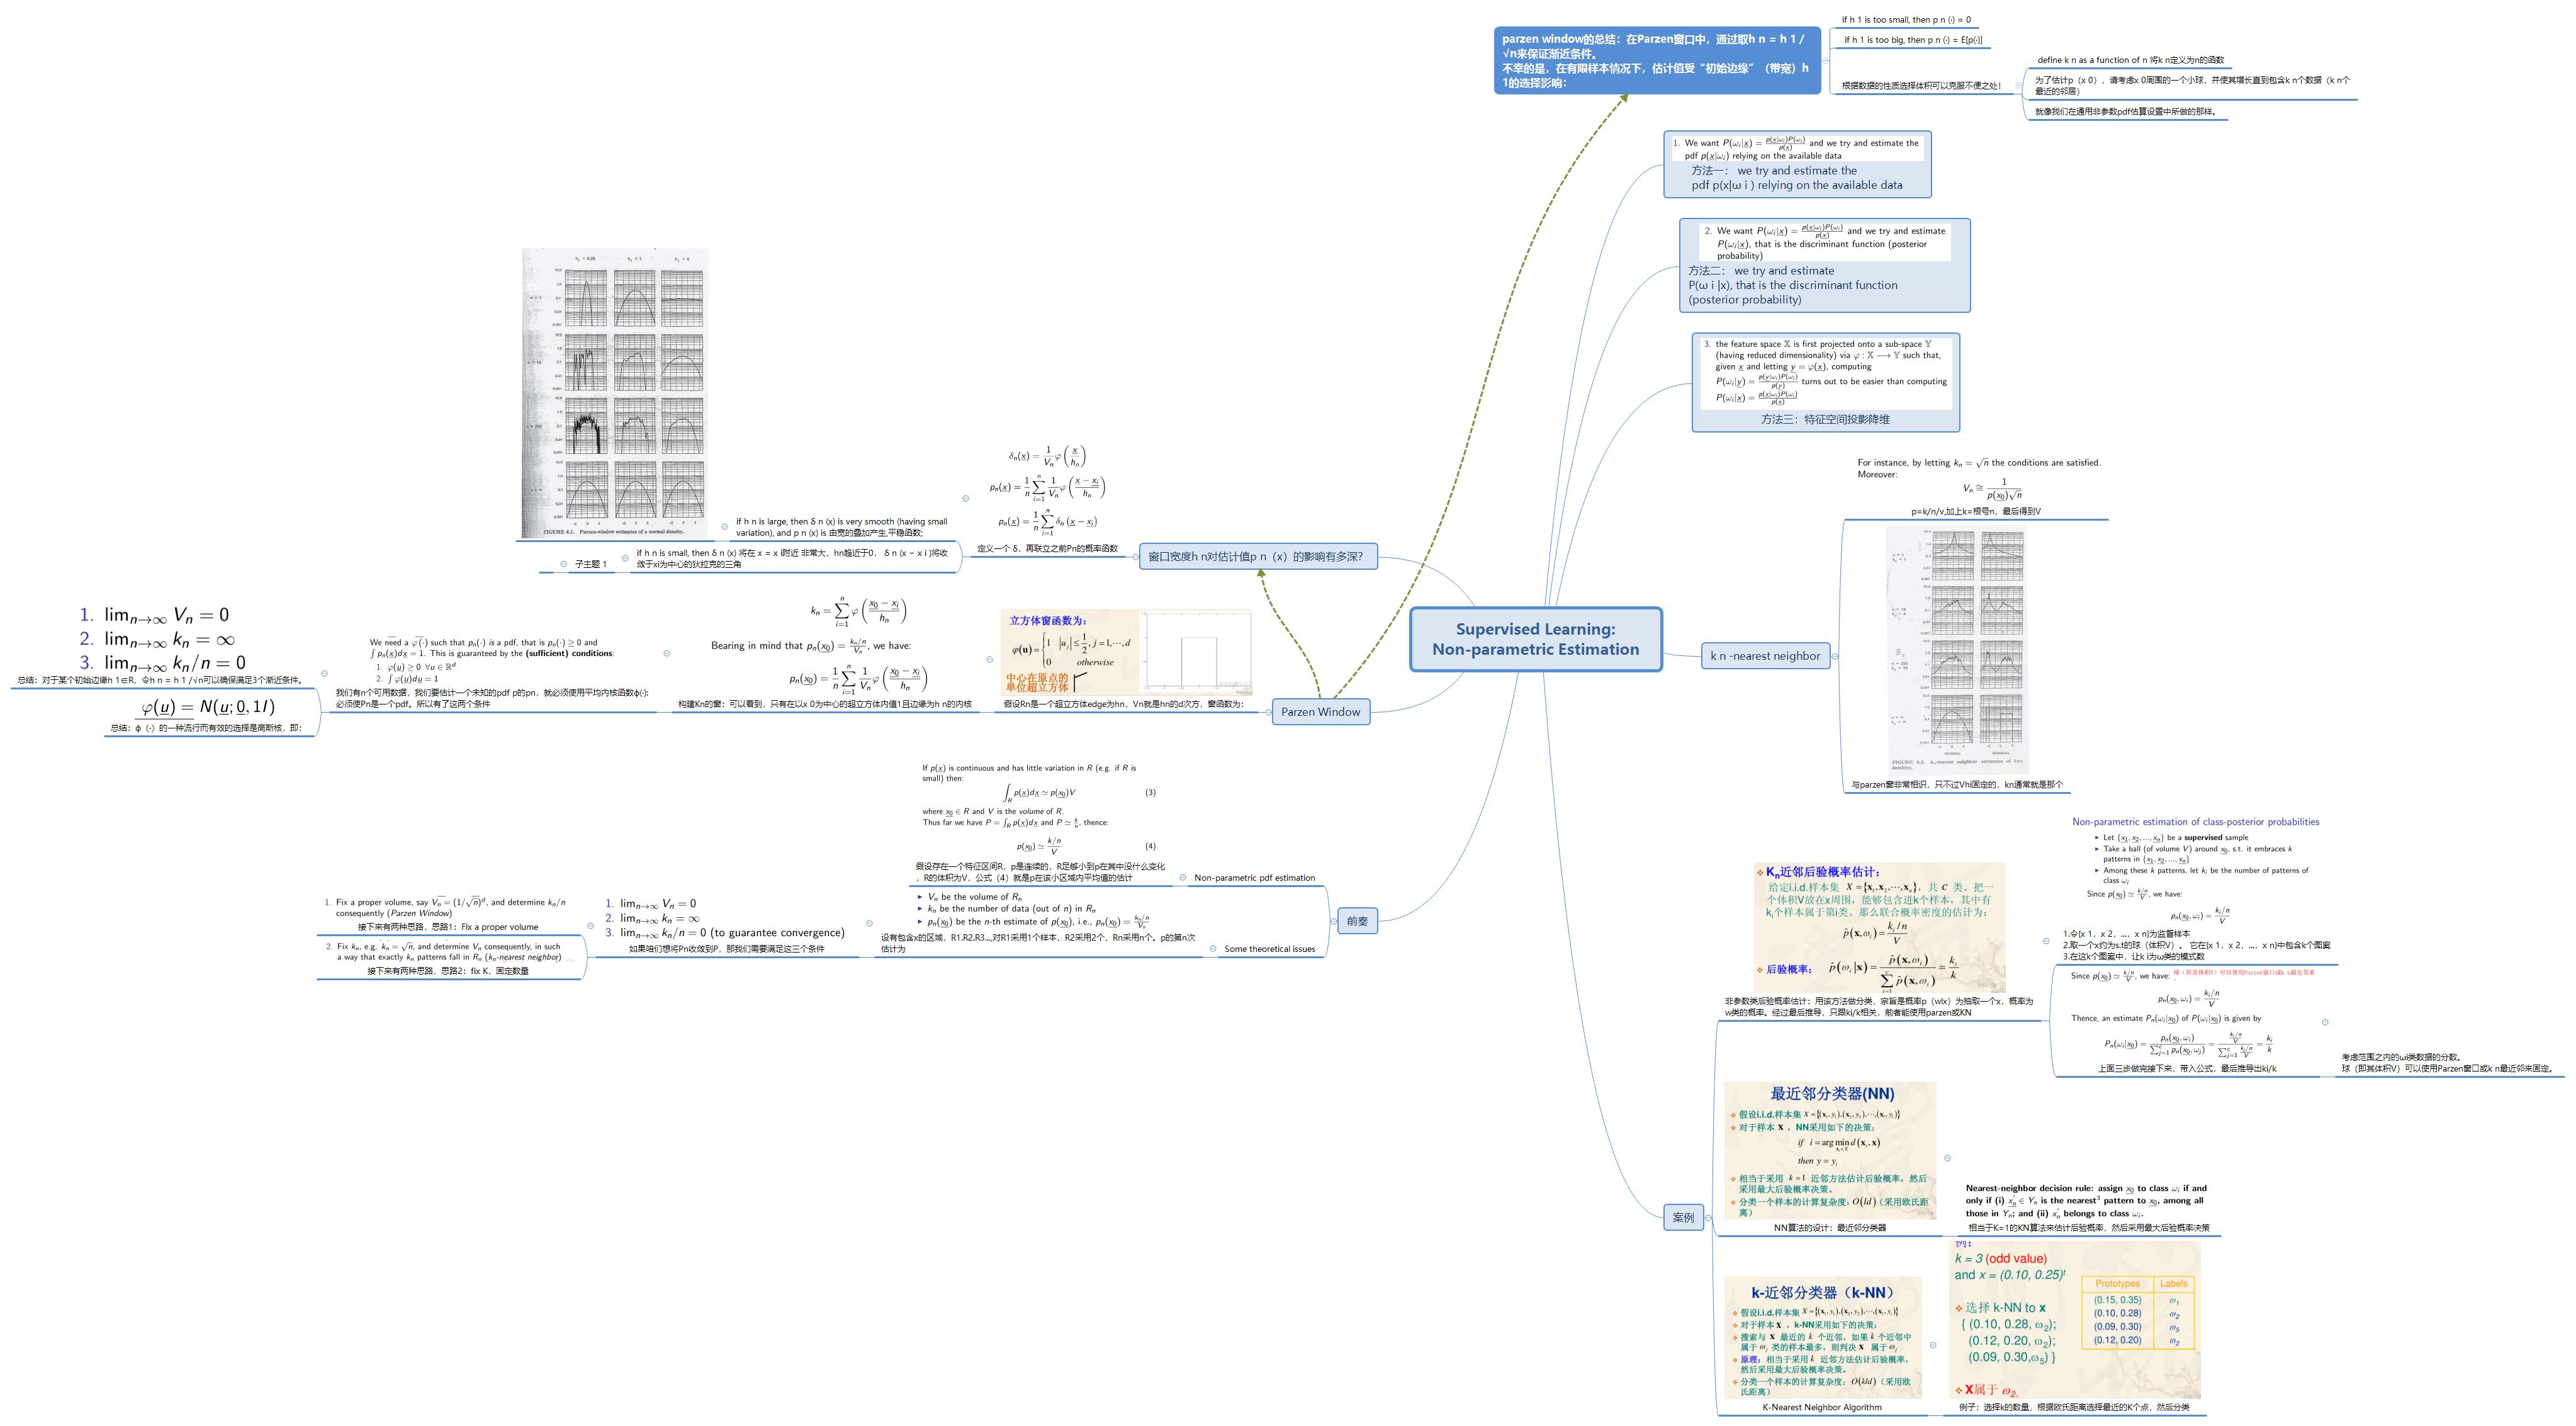2576x1426 pixels.
Task: Open the 最近邻分类器(NN) slide image
Action: pyautogui.click(x=1830, y=1150)
